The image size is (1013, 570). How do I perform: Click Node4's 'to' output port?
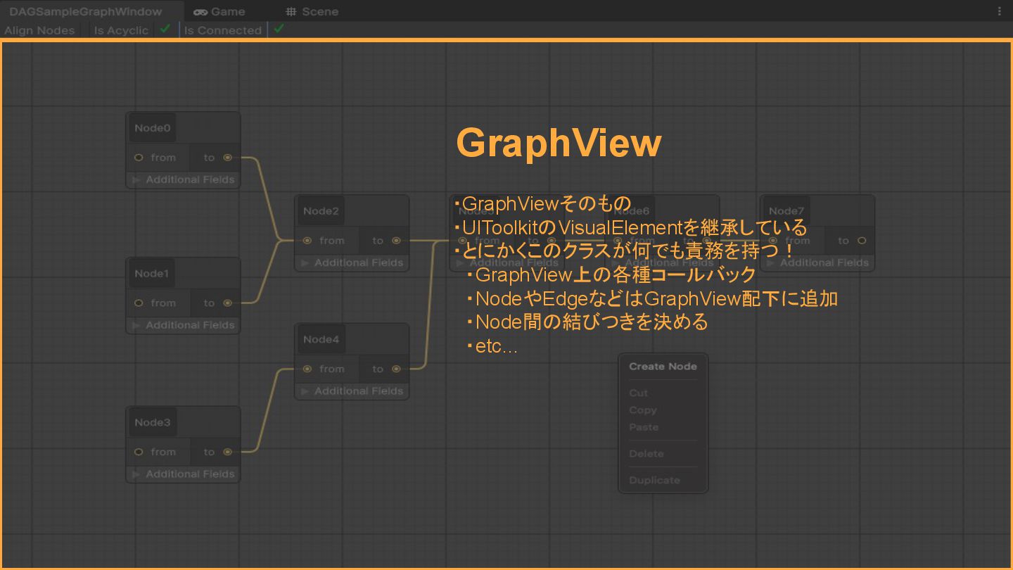click(396, 369)
